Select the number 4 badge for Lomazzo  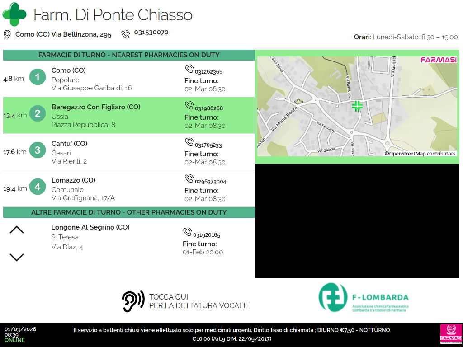[x=38, y=187]
